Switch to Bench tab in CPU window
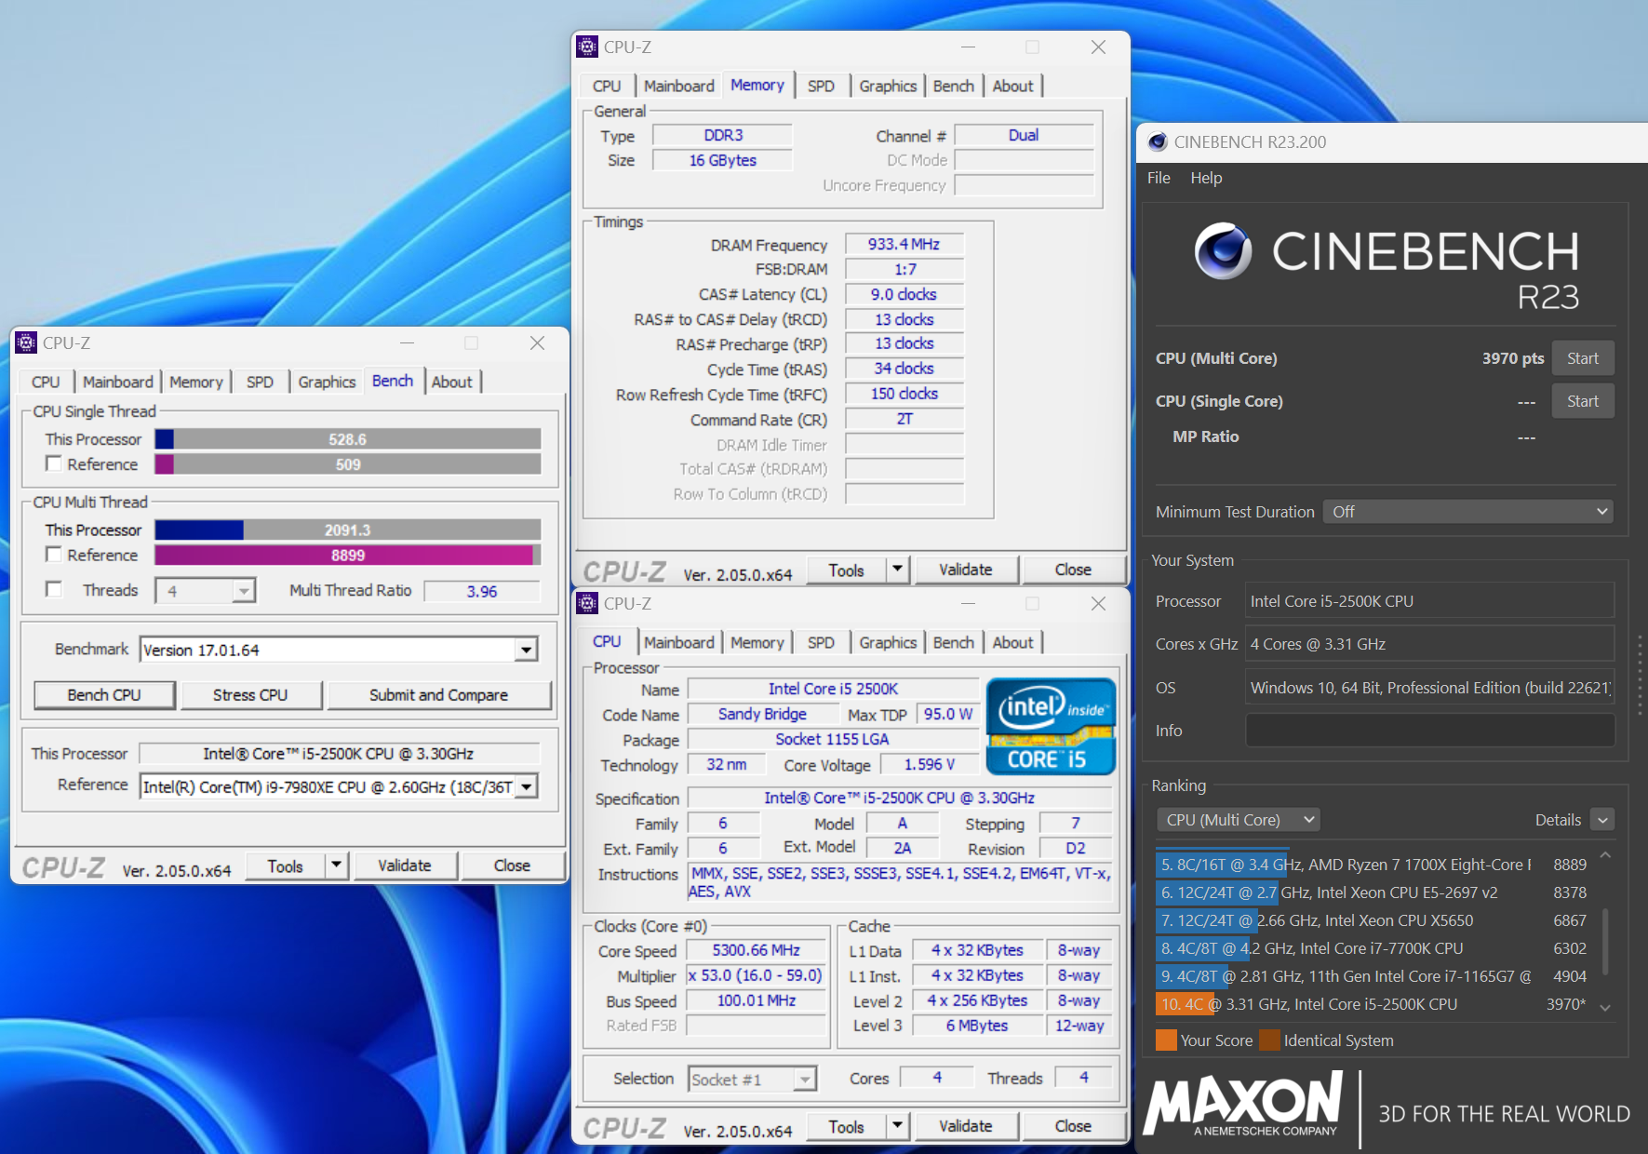This screenshot has width=1648, height=1154. (x=954, y=642)
